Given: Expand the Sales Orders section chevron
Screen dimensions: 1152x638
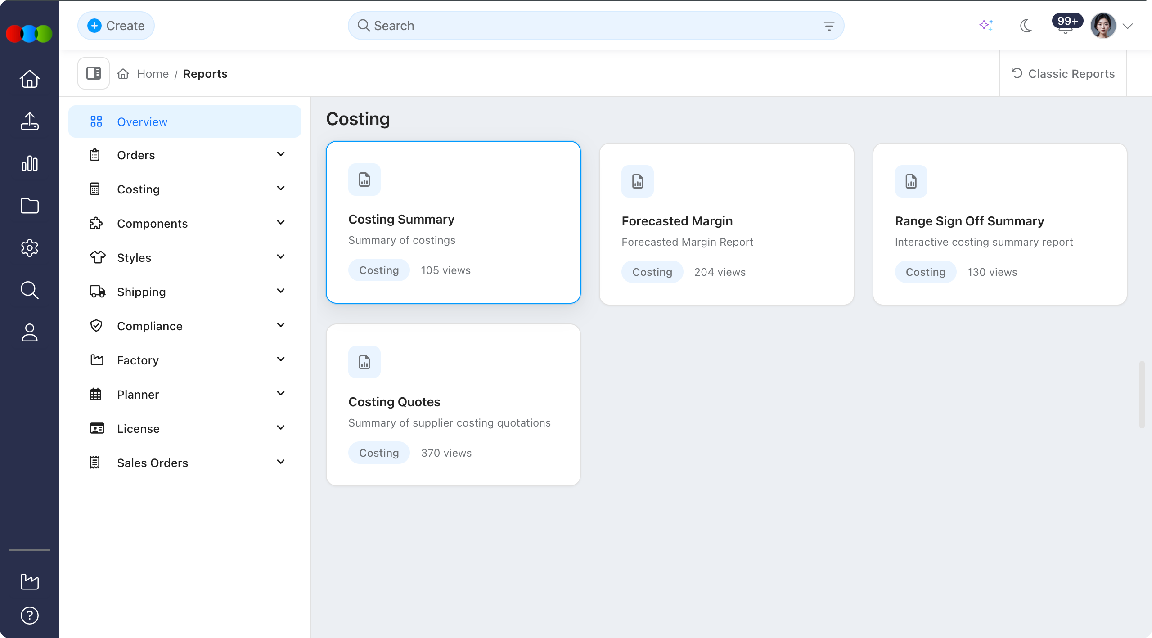Looking at the screenshot, I should 281,462.
